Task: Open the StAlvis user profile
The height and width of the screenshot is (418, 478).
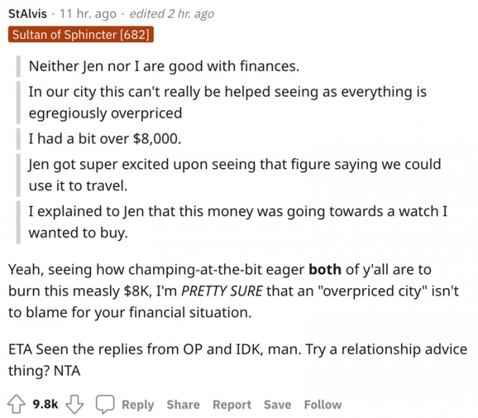Action: (28, 14)
